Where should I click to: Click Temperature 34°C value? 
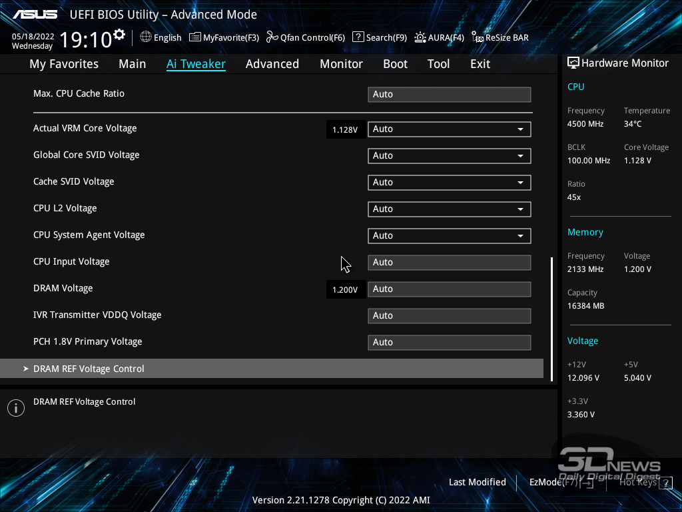tap(633, 123)
